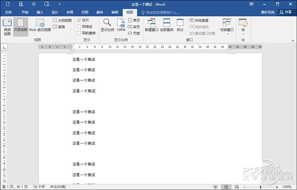This screenshot has width=297, height=190.
Task: Click the new blank document icon in title bar
Action: tap(8, 4)
